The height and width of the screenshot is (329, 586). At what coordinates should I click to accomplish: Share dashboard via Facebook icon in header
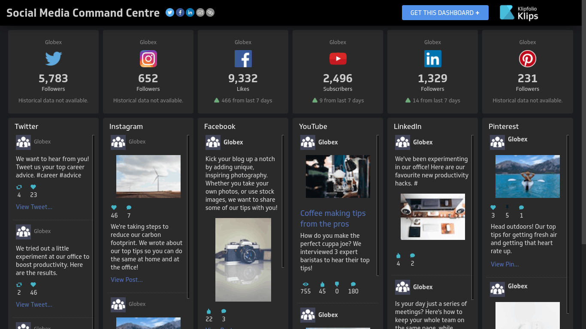pyautogui.click(x=180, y=12)
